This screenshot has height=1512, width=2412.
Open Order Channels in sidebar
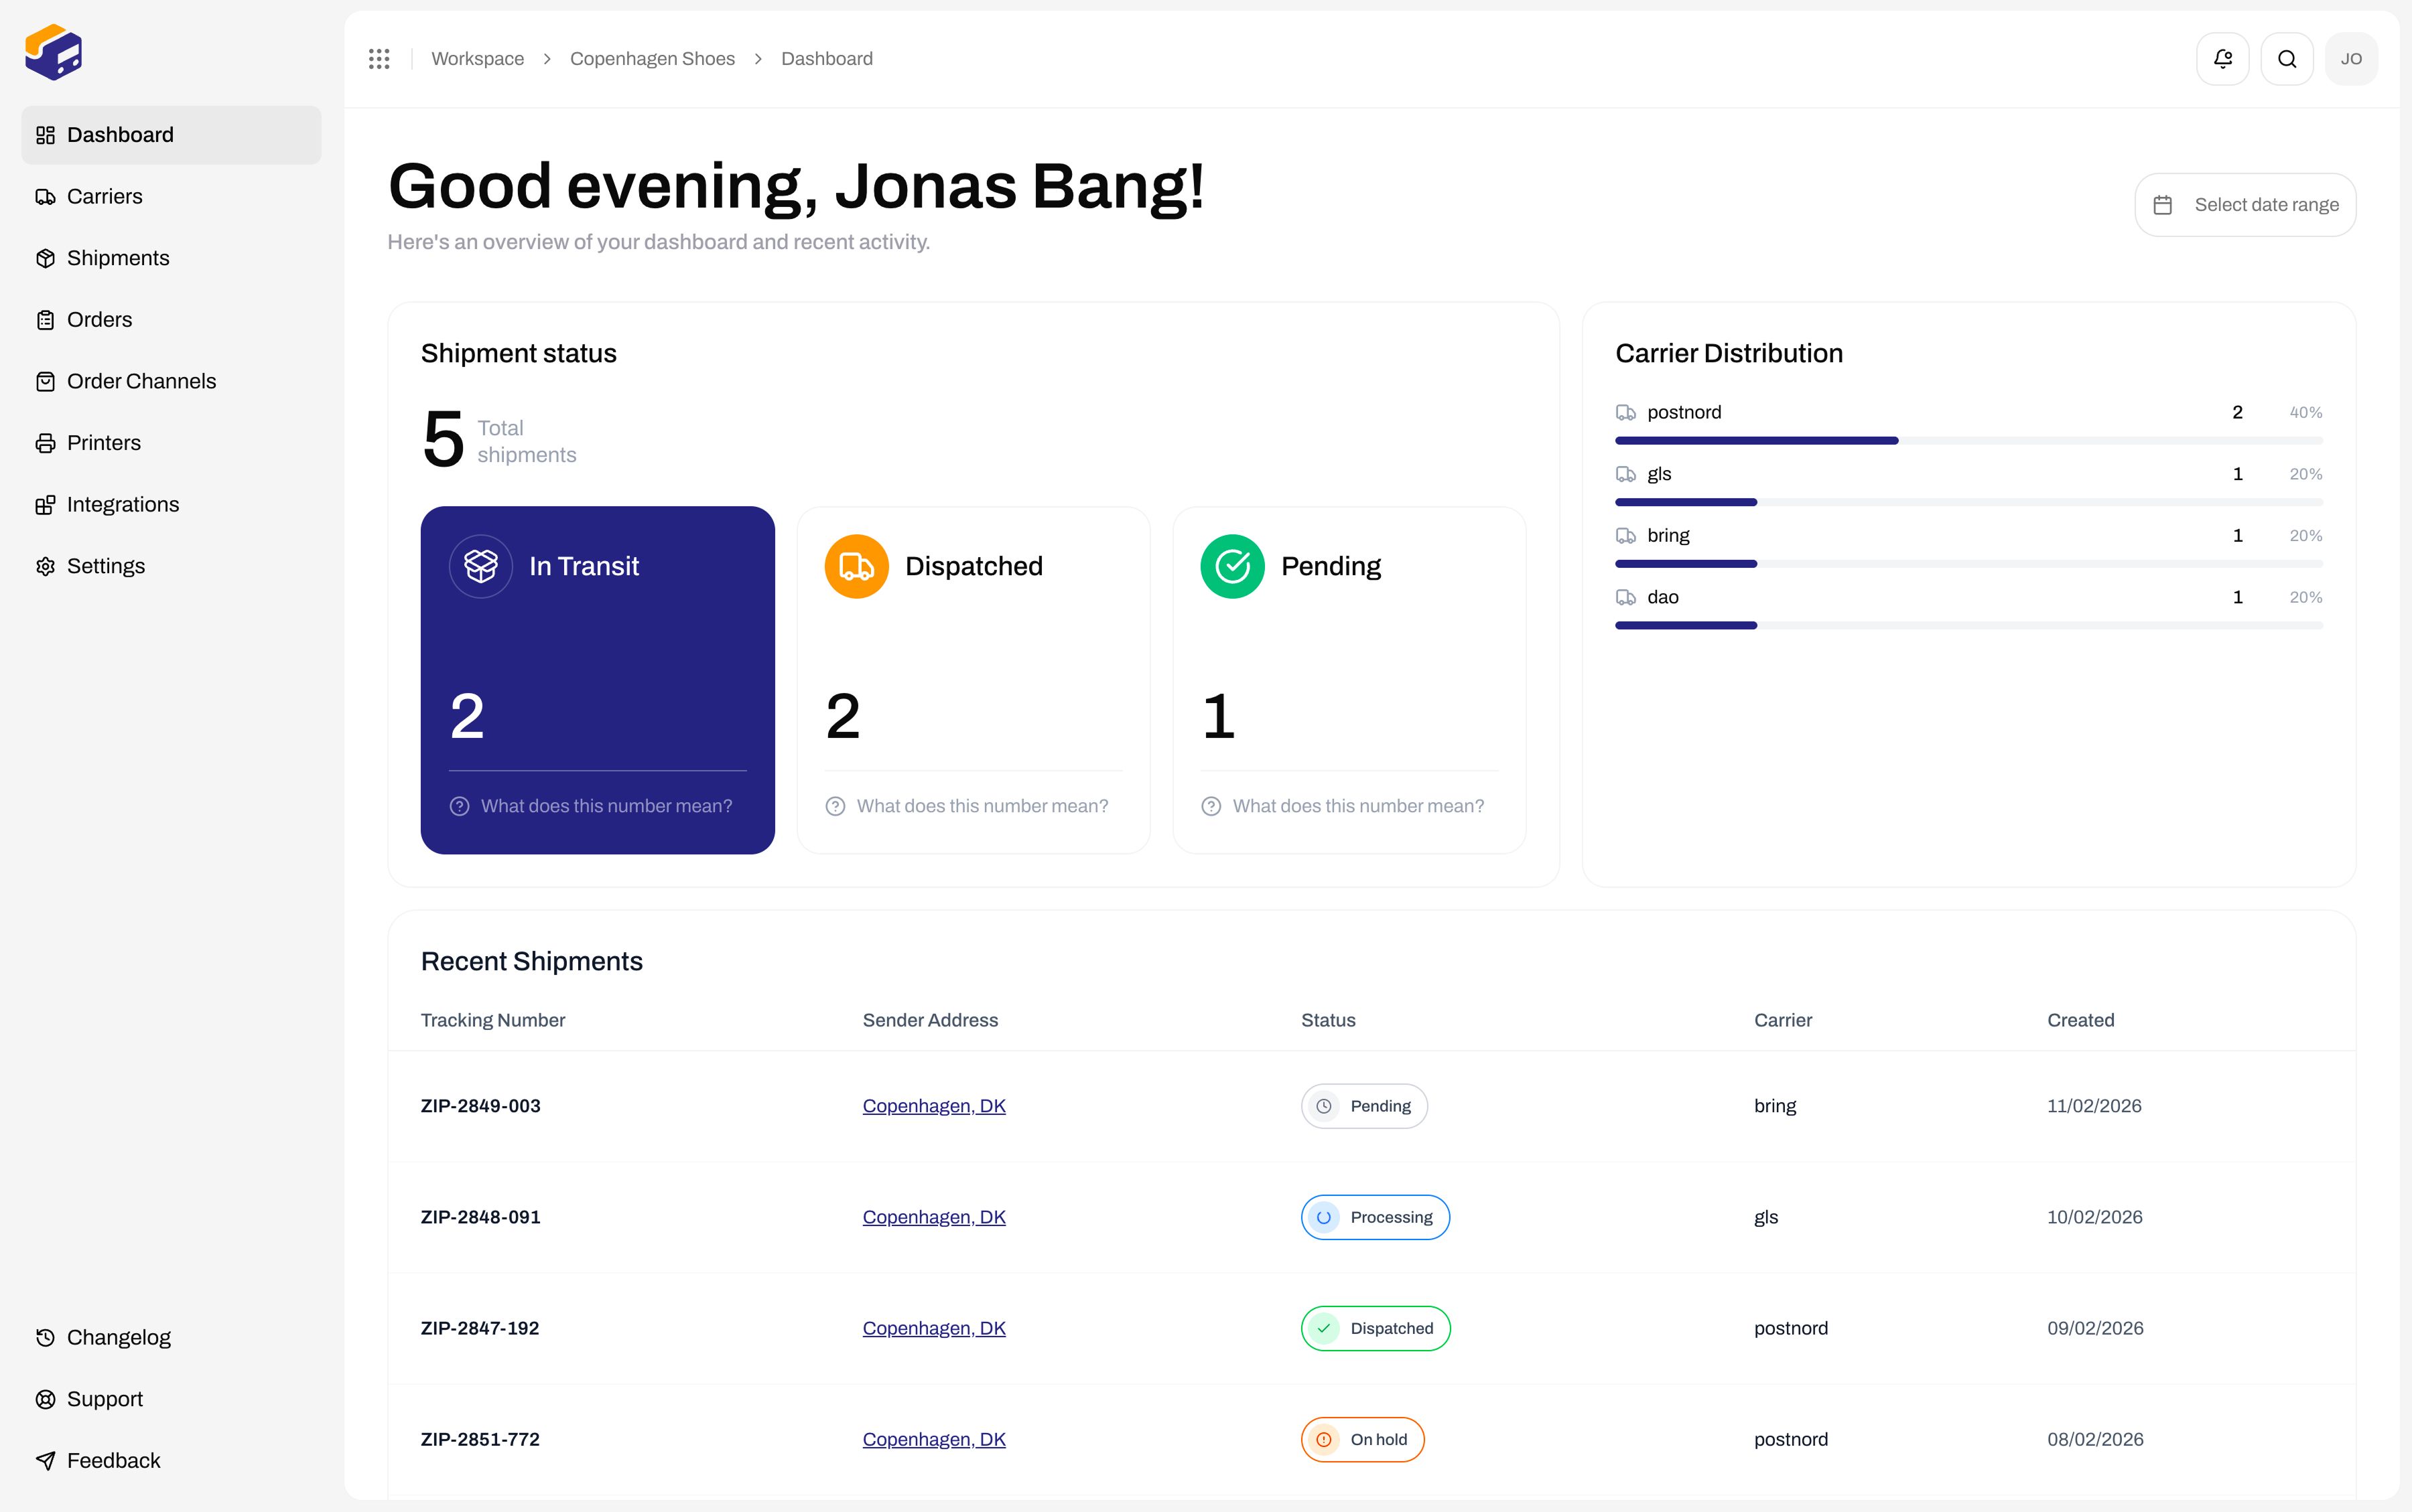(x=140, y=381)
